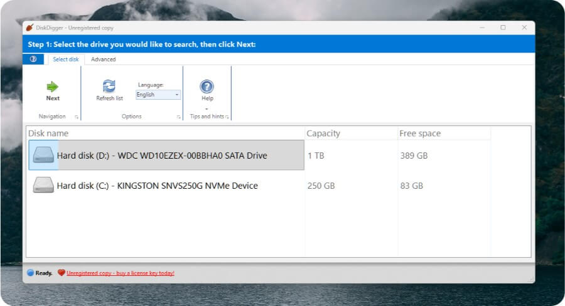The height and width of the screenshot is (306, 565).
Task: Click the green Next arrow icon
Action: pyautogui.click(x=53, y=87)
